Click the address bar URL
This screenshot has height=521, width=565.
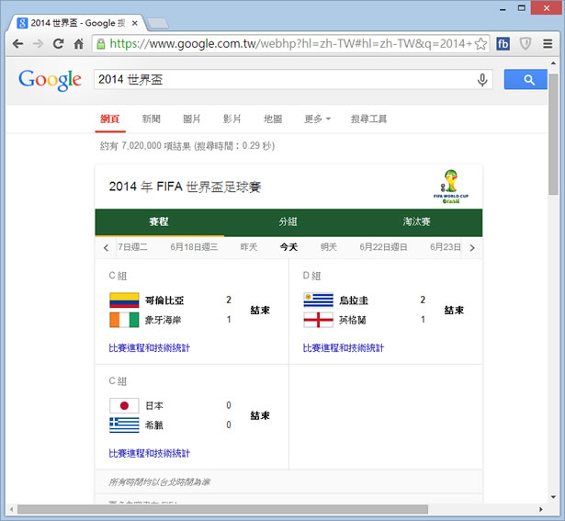(x=290, y=44)
